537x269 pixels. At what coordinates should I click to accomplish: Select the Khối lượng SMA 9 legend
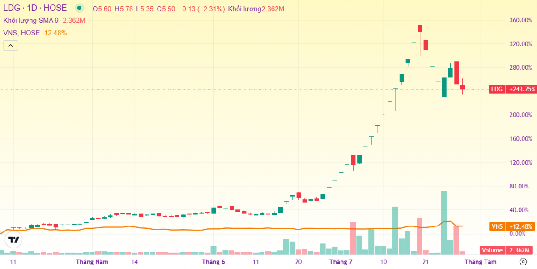tap(31, 21)
